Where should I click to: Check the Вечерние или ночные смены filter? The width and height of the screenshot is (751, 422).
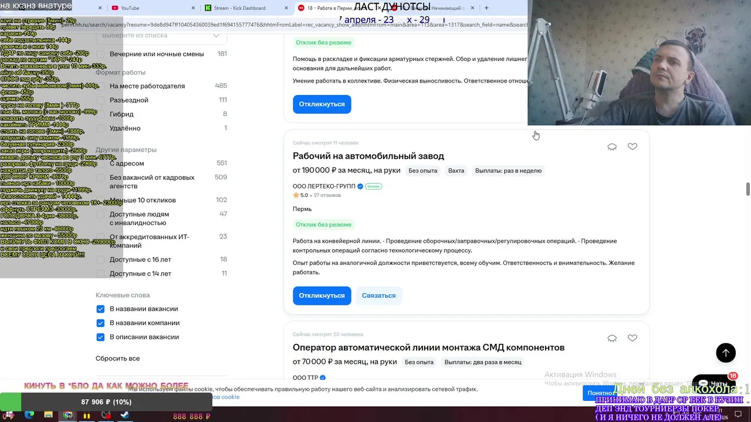tap(100, 54)
